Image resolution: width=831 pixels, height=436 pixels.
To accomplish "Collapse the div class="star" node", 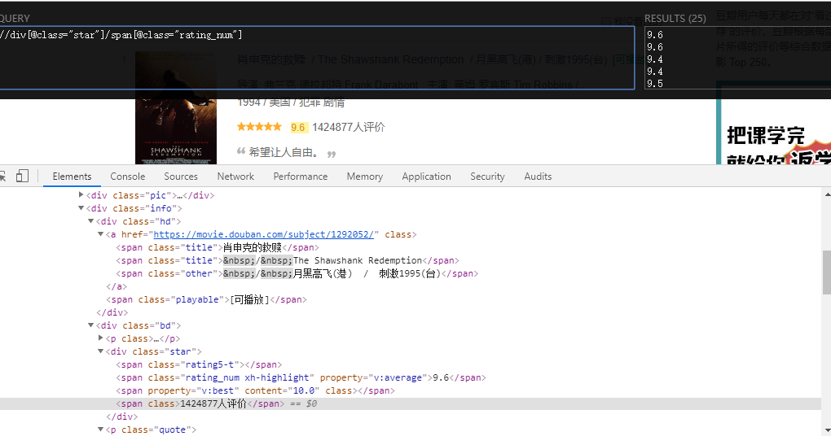I will click(x=100, y=351).
